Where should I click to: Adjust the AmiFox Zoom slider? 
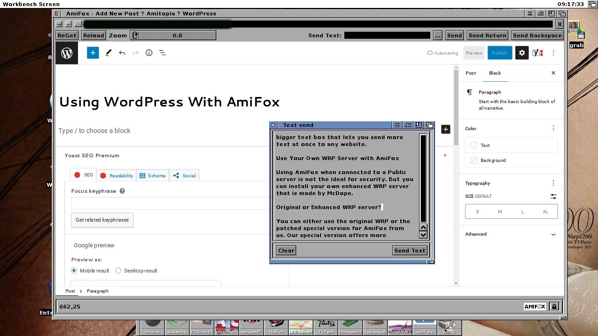click(x=173, y=35)
